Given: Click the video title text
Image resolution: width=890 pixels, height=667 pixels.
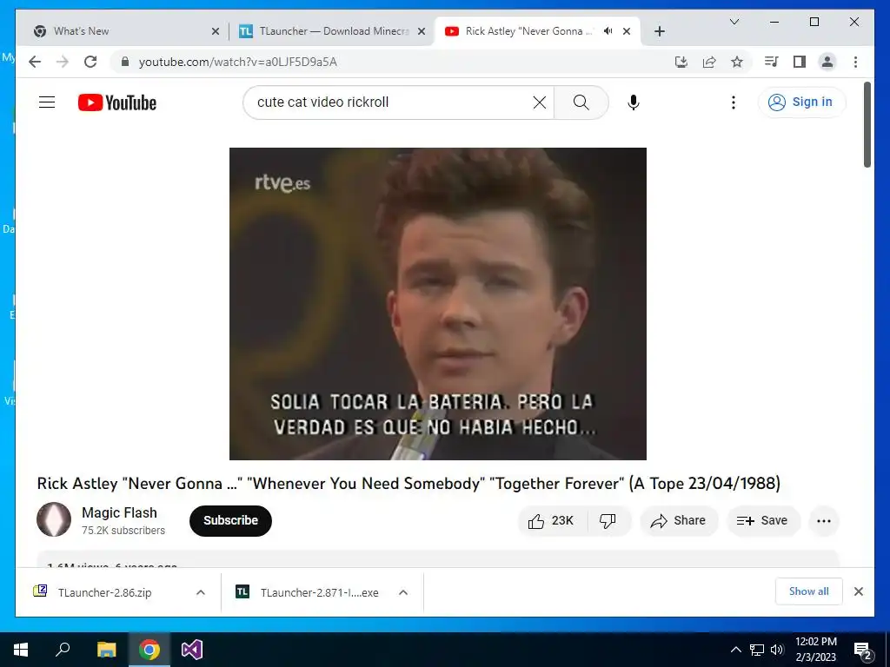Looking at the screenshot, I should tap(408, 483).
